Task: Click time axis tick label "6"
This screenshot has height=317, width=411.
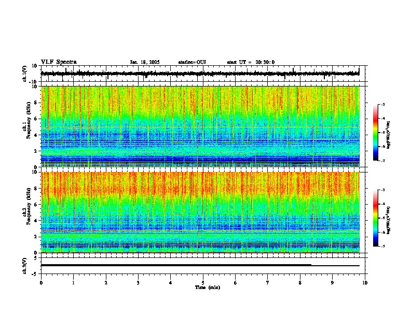Action: point(236,283)
